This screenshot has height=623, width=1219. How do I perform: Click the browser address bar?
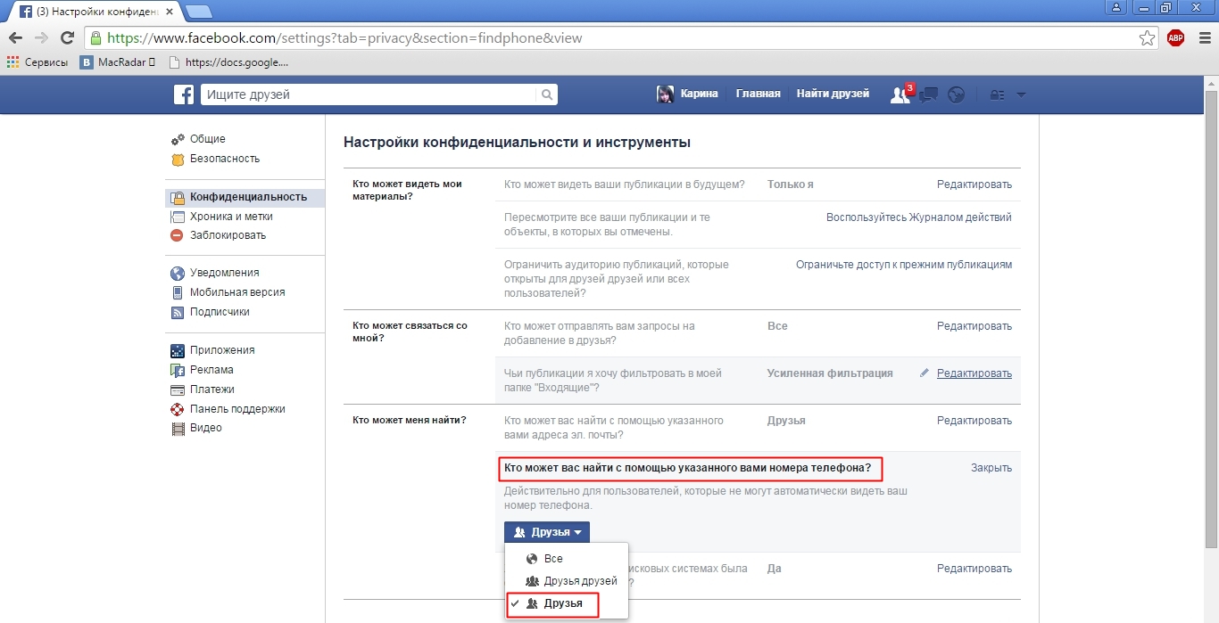point(622,38)
